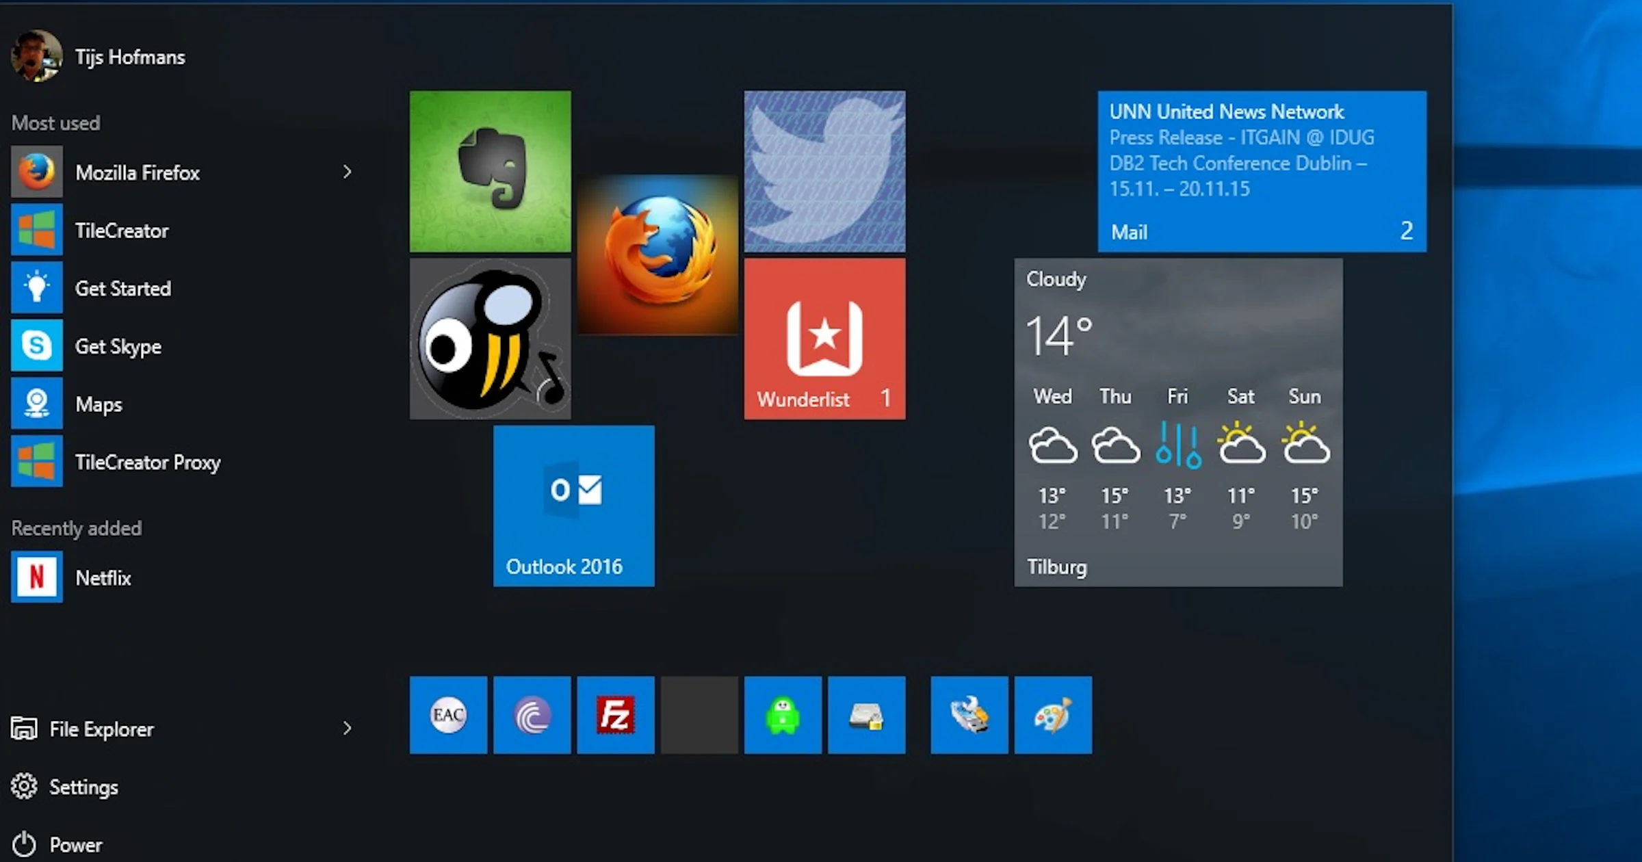The image size is (1642, 862).
Task: Click the Get Started lightbulb icon
Action: [37, 287]
